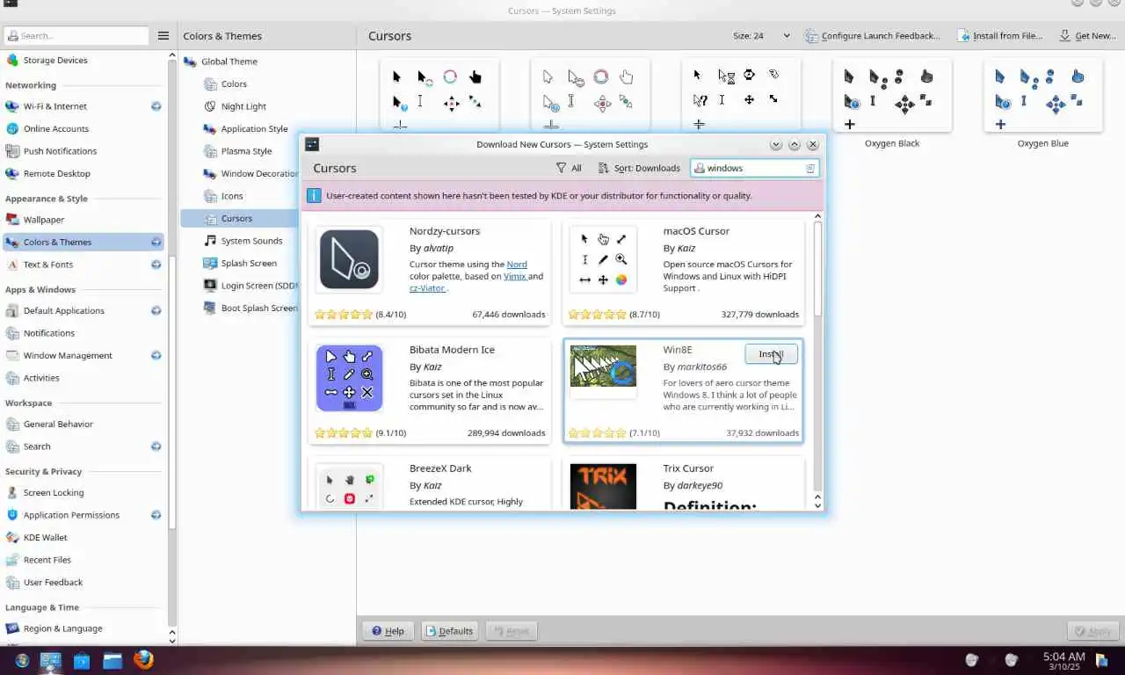Open Online Accounts icon in sidebar

point(12,128)
